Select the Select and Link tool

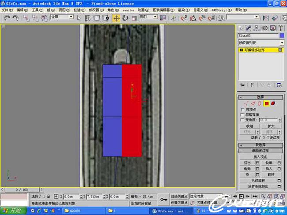tap(26, 18)
